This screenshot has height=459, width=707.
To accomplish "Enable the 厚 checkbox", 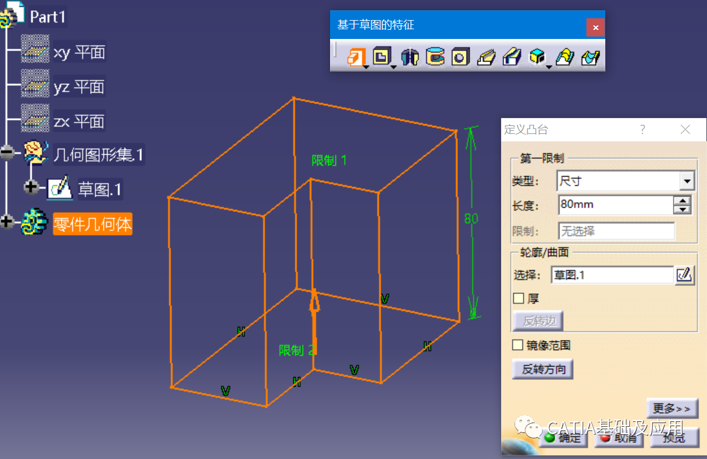I will click(518, 298).
